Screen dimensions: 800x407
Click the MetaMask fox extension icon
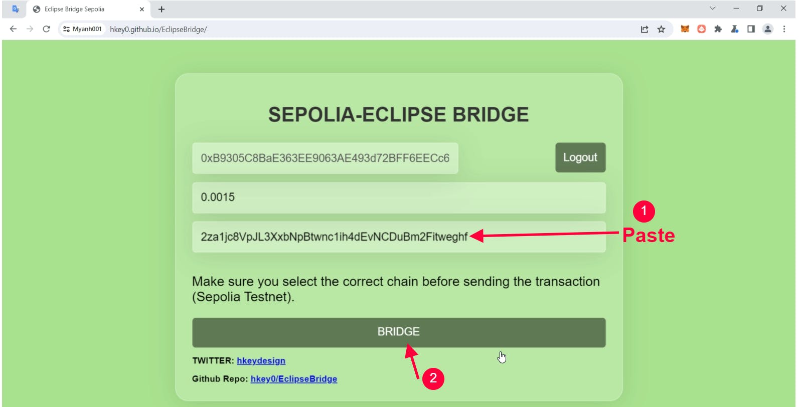click(x=685, y=29)
